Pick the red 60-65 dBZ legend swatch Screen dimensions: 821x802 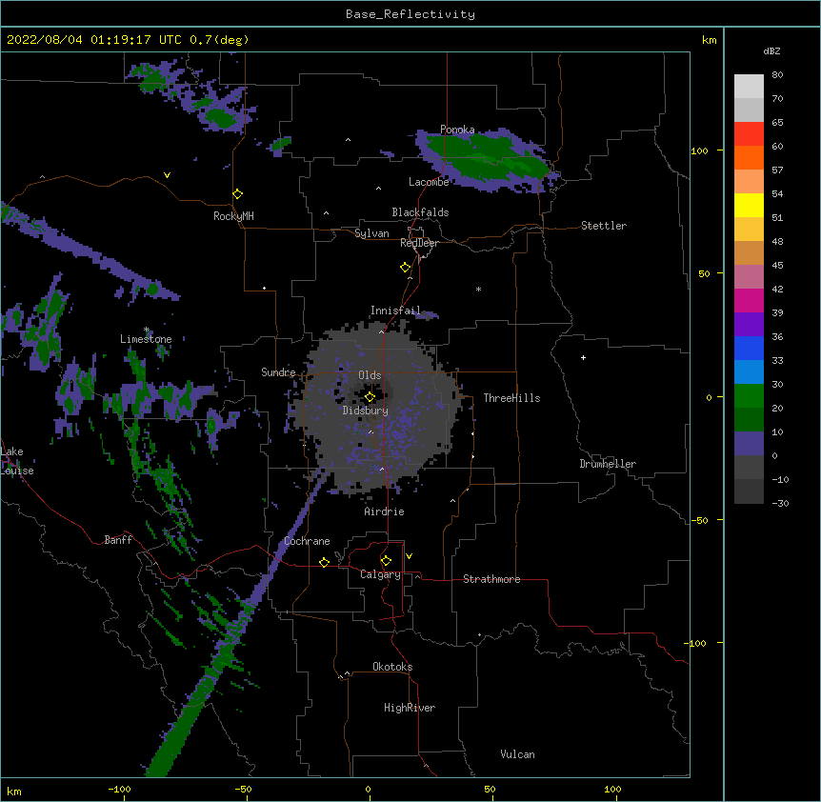[749, 134]
